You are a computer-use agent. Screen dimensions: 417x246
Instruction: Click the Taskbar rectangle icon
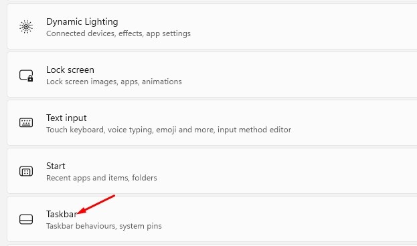click(26, 219)
